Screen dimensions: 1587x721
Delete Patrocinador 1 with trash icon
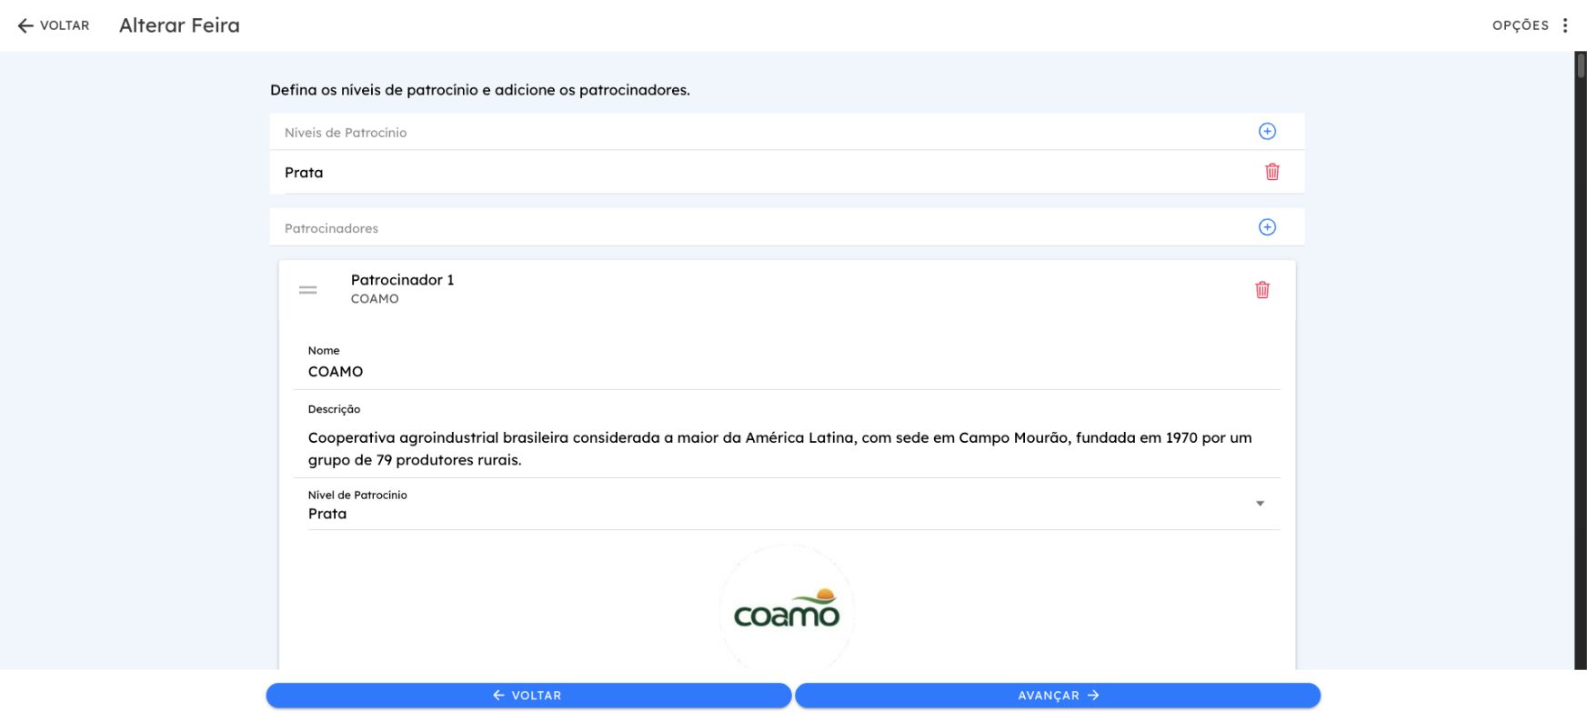coord(1262,290)
